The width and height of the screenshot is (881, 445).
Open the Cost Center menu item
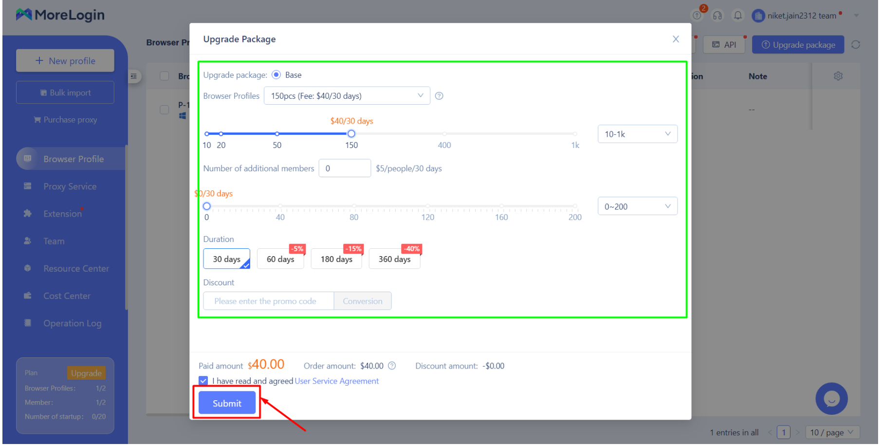(x=67, y=296)
